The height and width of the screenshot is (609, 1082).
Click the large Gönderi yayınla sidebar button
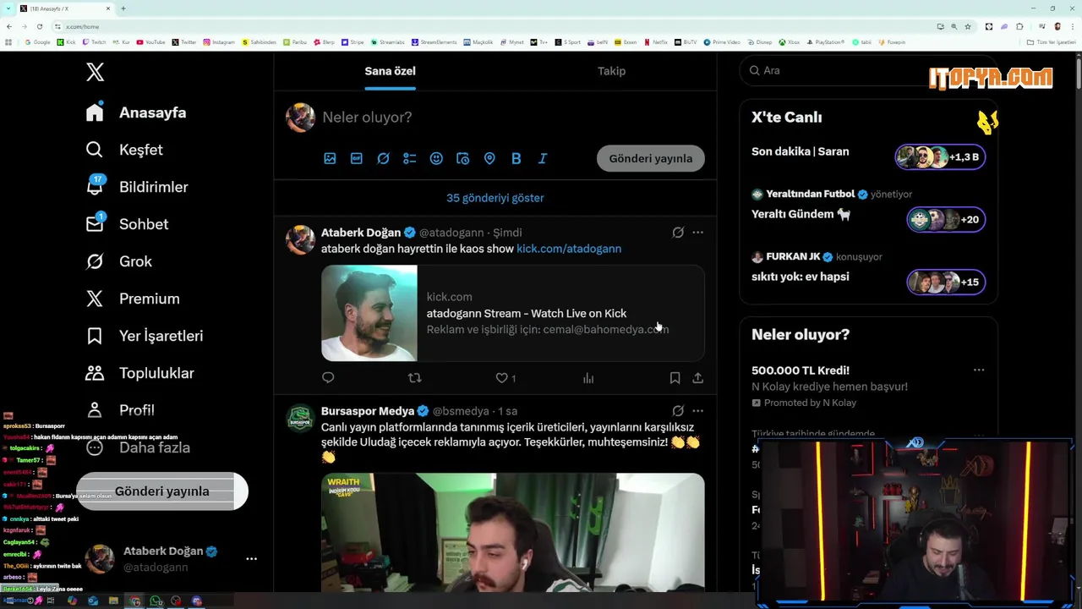162,491
